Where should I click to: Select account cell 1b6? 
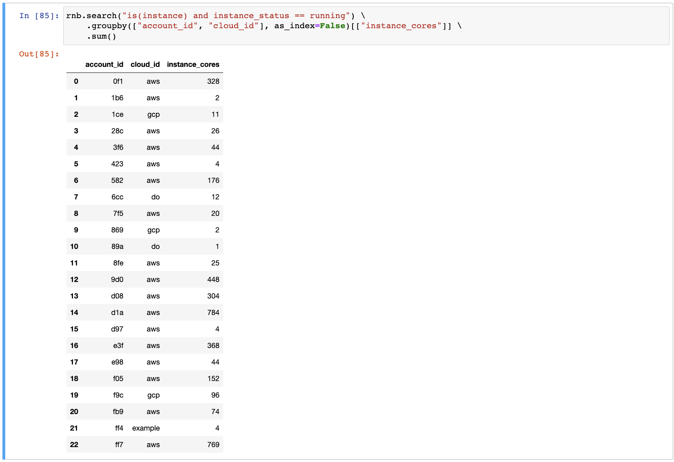(117, 98)
